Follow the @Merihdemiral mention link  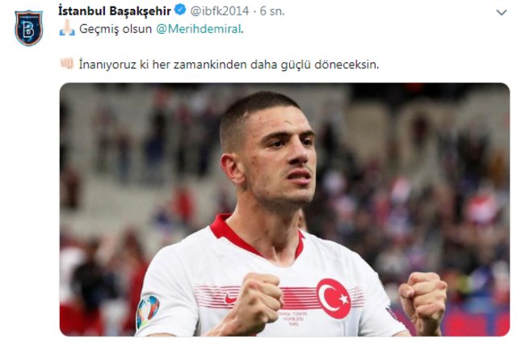click(199, 29)
